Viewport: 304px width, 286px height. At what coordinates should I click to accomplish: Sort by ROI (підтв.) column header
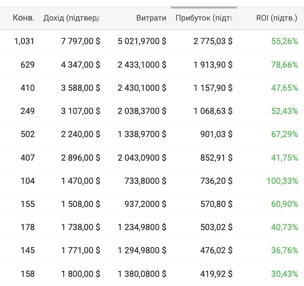(x=276, y=18)
